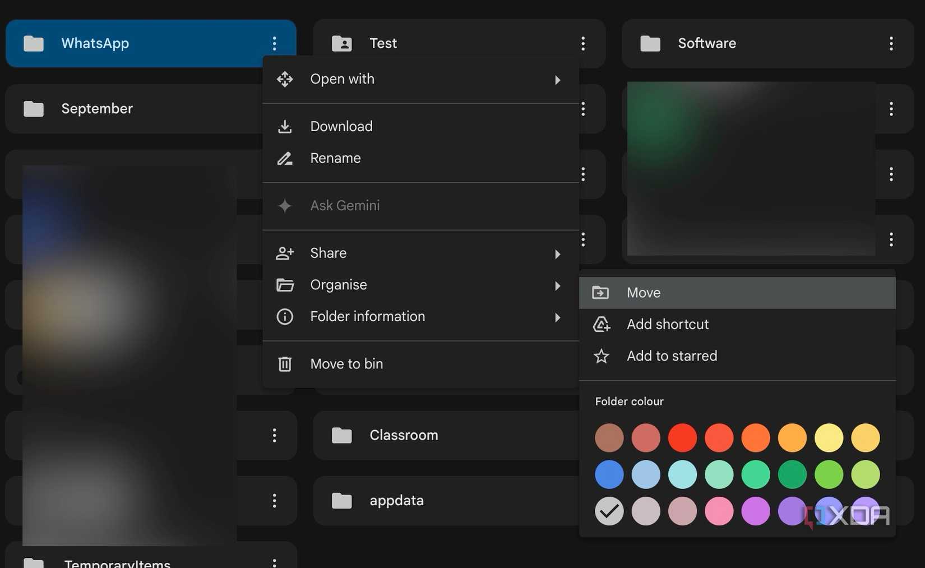Expand the Share submenu arrow
925x568 pixels.
coord(557,254)
